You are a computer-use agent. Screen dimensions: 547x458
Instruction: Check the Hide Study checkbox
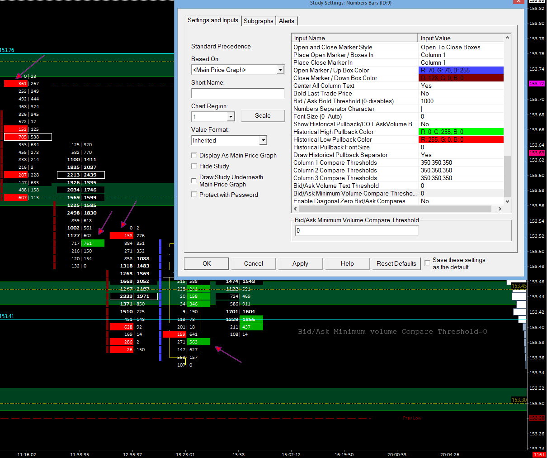point(194,166)
